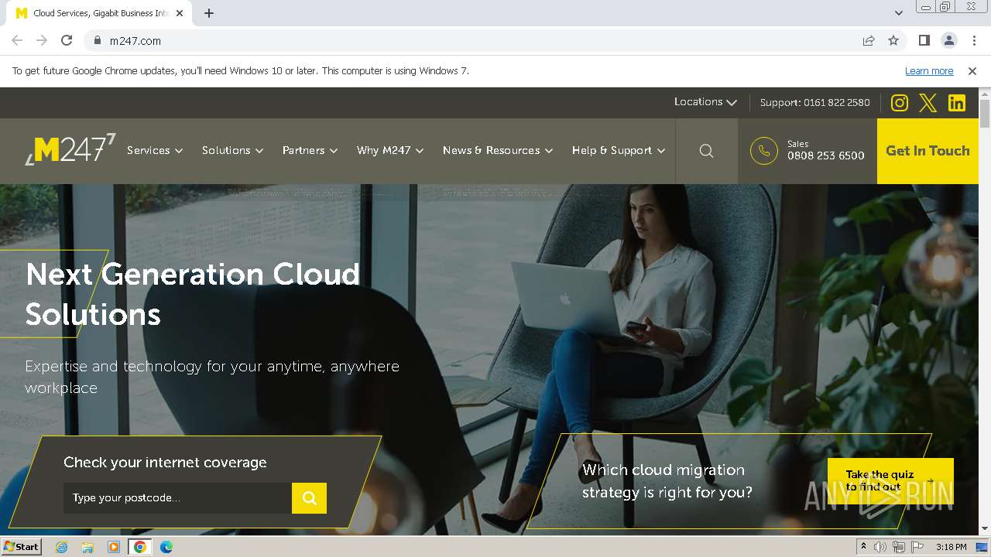
Task: Expand the News & Resources menu
Action: (x=498, y=151)
